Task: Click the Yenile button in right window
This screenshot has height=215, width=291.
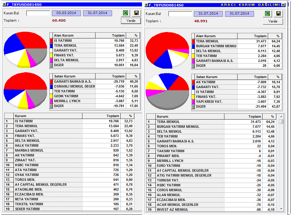Action: (273, 21)
